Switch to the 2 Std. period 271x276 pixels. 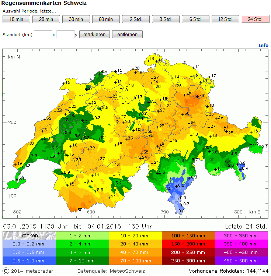(x=136, y=19)
